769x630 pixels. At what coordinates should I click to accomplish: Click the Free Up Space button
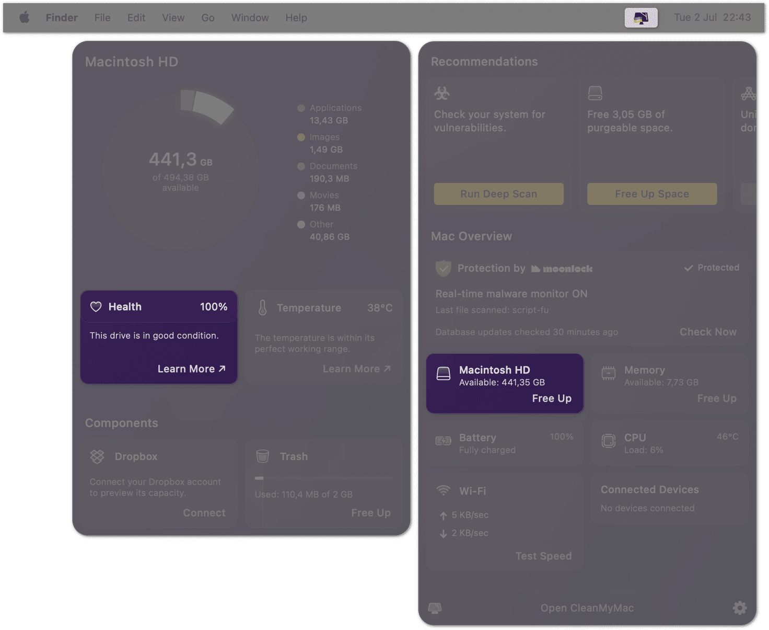[652, 194]
